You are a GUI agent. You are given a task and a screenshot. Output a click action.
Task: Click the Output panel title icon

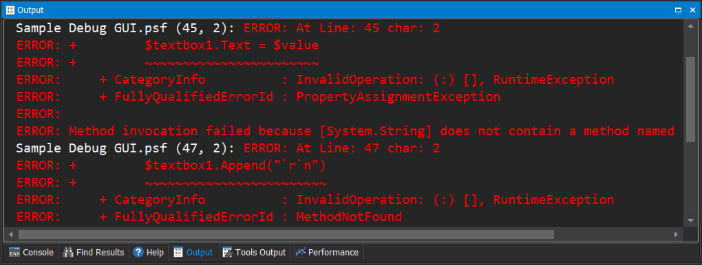[10, 10]
